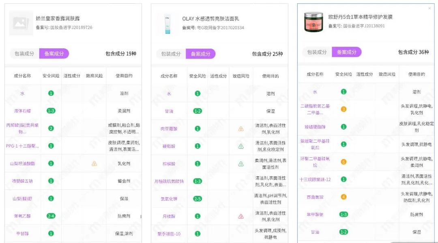Click OLAY cleanser product thumbnail

point(167,23)
